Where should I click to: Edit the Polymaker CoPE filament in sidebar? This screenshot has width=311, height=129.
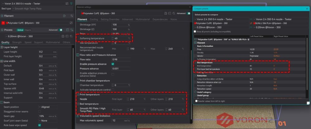[x=71, y=23]
